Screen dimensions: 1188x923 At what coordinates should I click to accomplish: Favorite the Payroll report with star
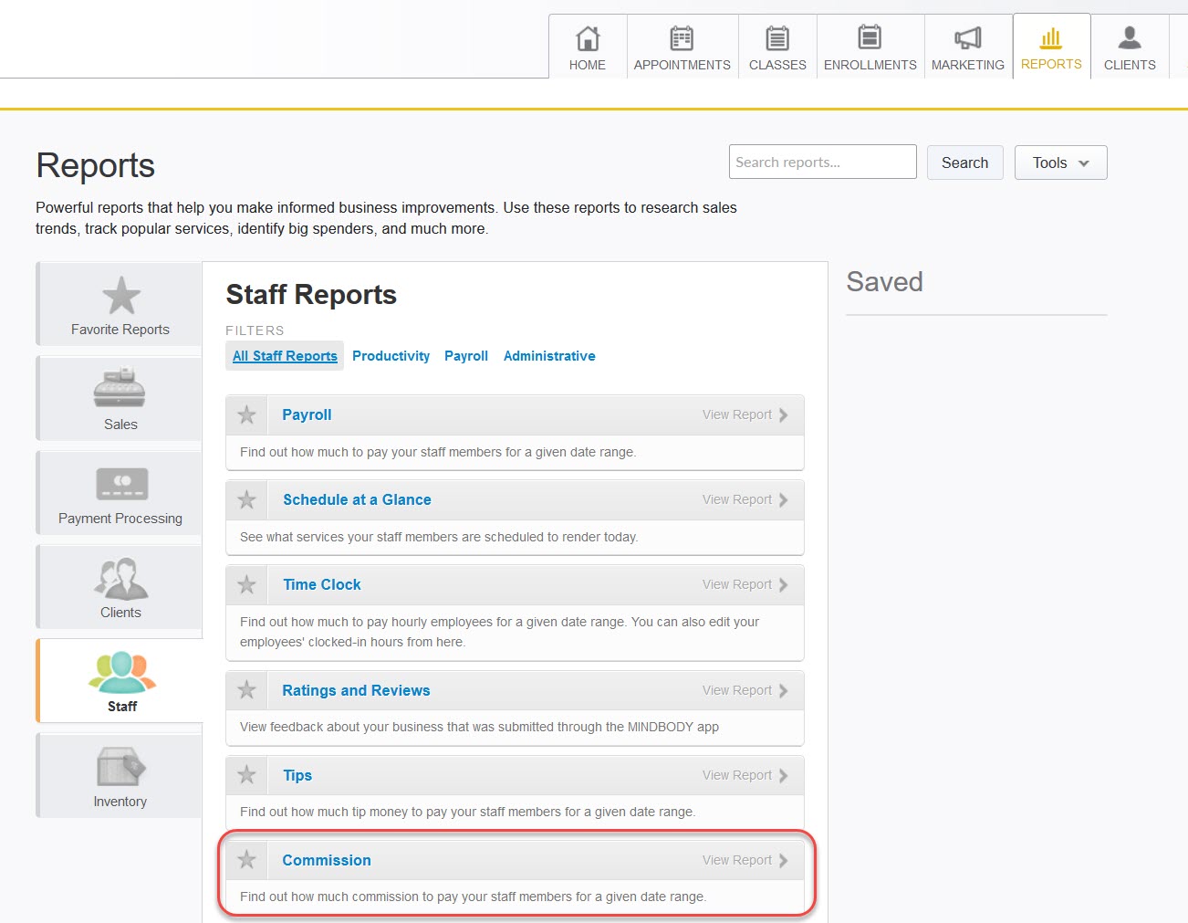[246, 415]
